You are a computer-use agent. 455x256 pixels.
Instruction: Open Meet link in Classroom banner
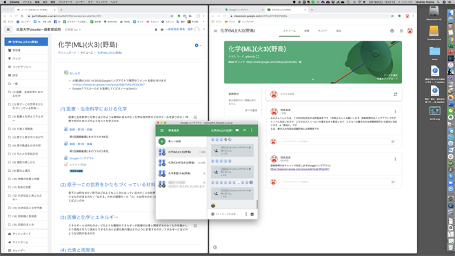pos(272,62)
